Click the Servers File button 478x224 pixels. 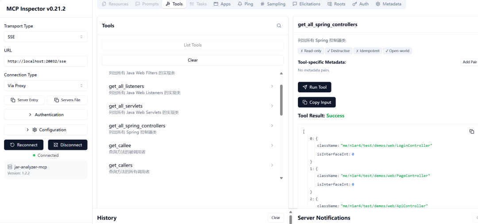pyautogui.click(x=67, y=100)
